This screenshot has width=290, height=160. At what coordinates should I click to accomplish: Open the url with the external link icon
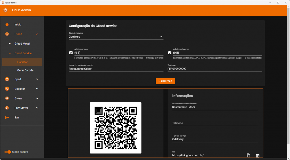point(258,156)
